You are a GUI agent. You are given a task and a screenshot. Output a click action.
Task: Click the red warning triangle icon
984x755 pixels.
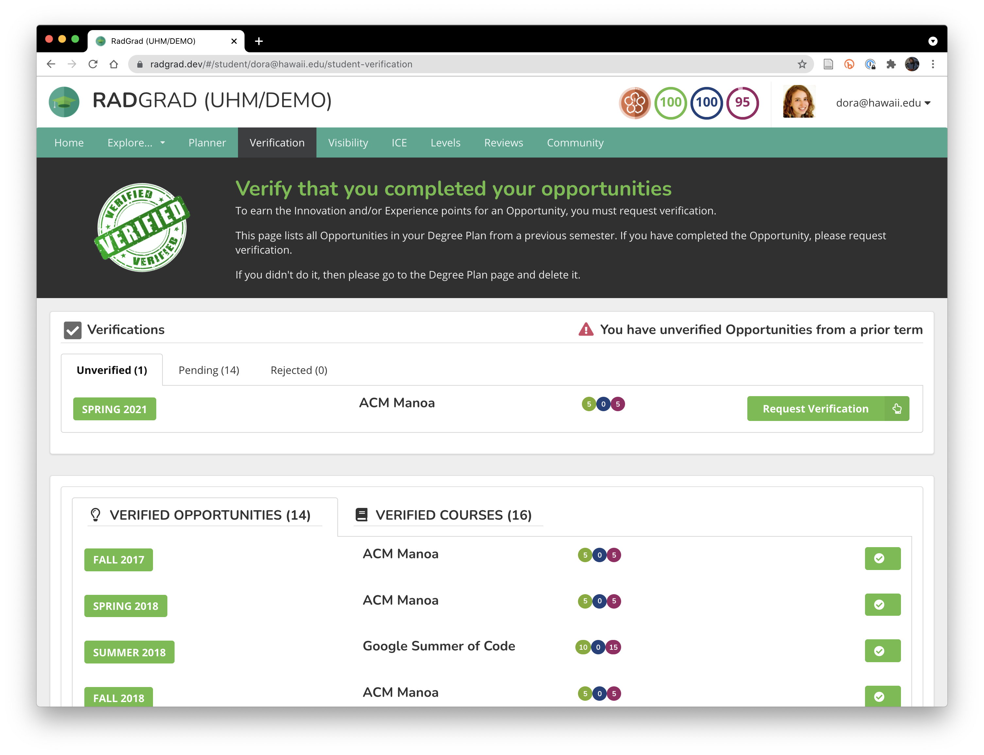click(586, 329)
